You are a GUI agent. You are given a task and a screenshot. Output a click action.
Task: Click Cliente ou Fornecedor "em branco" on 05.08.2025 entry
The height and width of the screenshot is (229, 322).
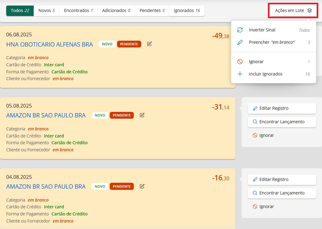(63, 150)
